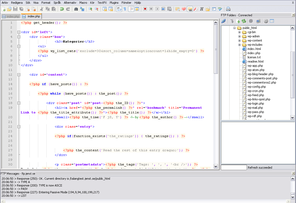Open the Find dialog via binoculars icon
The image size is (296, 203).
[x=76, y=9]
